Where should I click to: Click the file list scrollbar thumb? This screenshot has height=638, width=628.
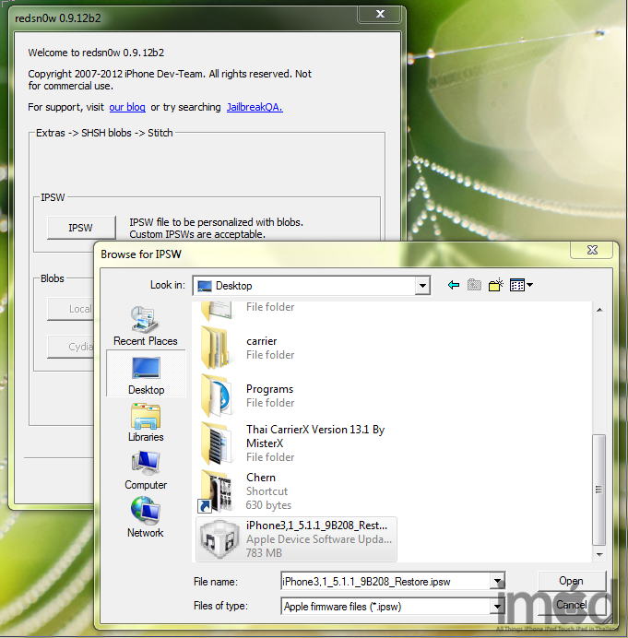pyautogui.click(x=599, y=490)
